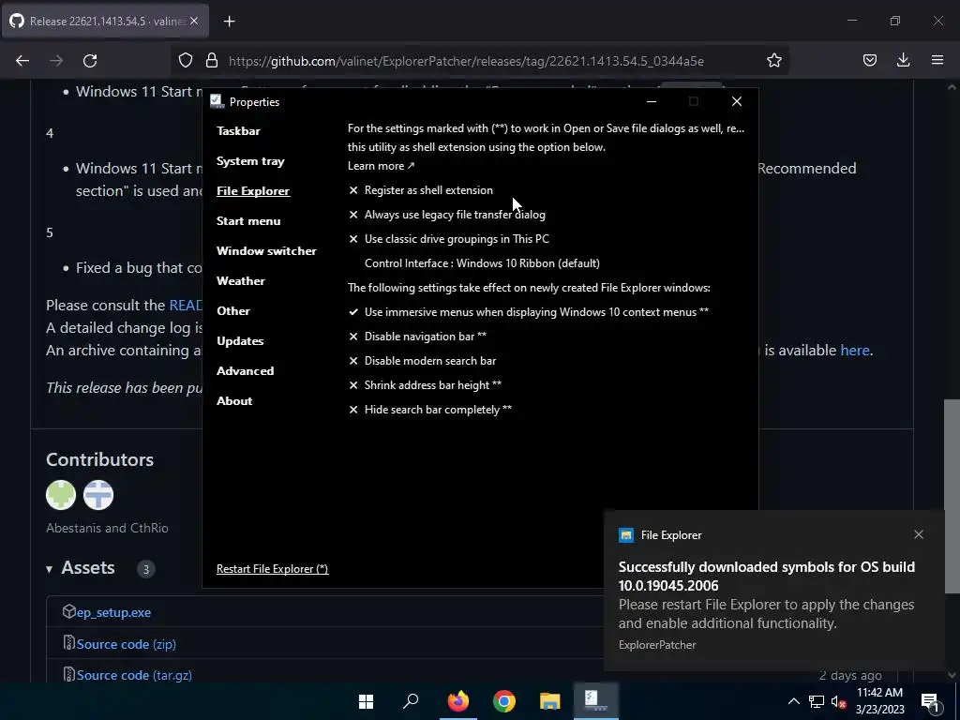This screenshot has height=720, width=960.
Task: Open Pocket save icon in toolbar
Action: [869, 61]
